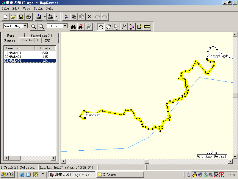Click the Windows Start button

tap(8, 175)
